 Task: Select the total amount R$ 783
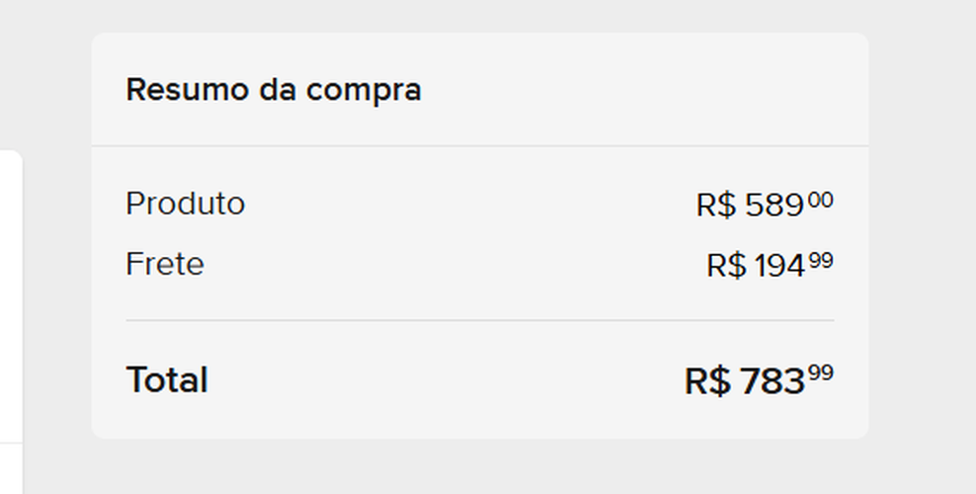(758, 380)
